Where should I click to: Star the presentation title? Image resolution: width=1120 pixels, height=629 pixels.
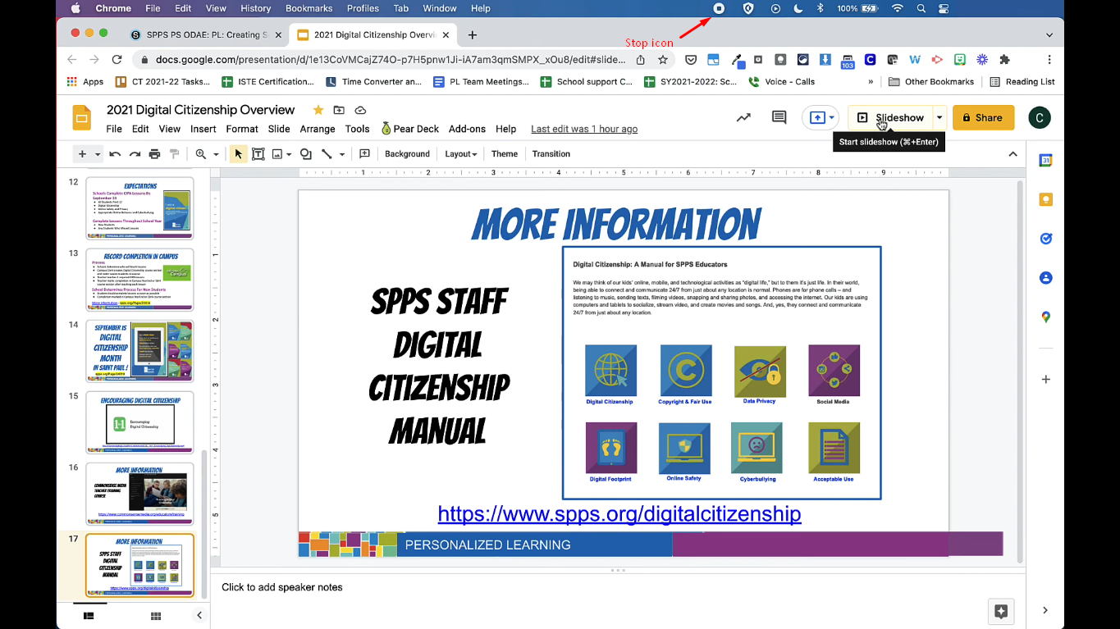318,110
